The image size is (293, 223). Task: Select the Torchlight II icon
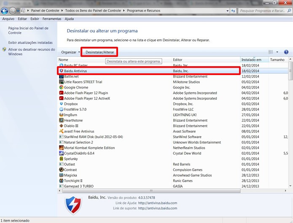point(61,180)
